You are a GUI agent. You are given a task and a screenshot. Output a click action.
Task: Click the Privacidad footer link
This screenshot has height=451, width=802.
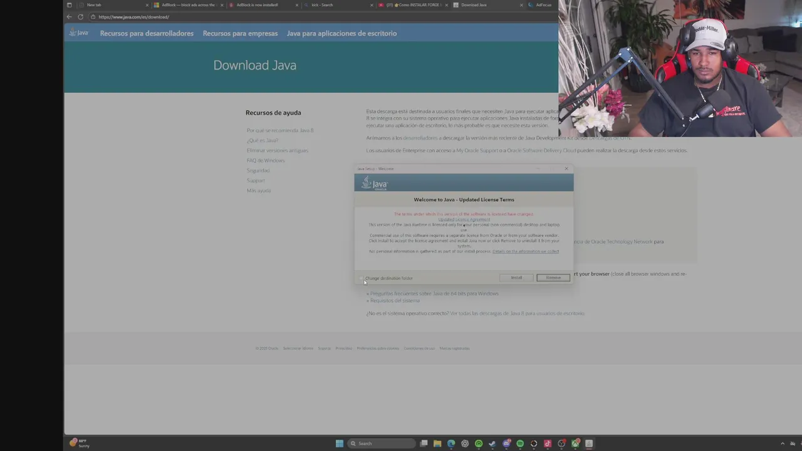pos(343,348)
